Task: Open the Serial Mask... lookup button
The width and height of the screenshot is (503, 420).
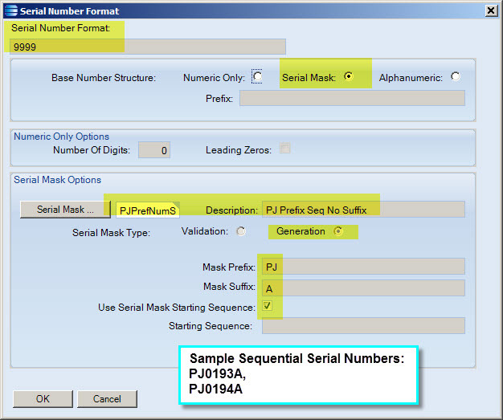Action: (65, 210)
